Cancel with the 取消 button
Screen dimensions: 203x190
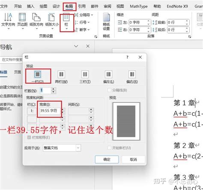pyautogui.click(x=134, y=160)
